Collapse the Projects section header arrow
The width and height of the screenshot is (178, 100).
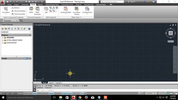tap(30, 35)
